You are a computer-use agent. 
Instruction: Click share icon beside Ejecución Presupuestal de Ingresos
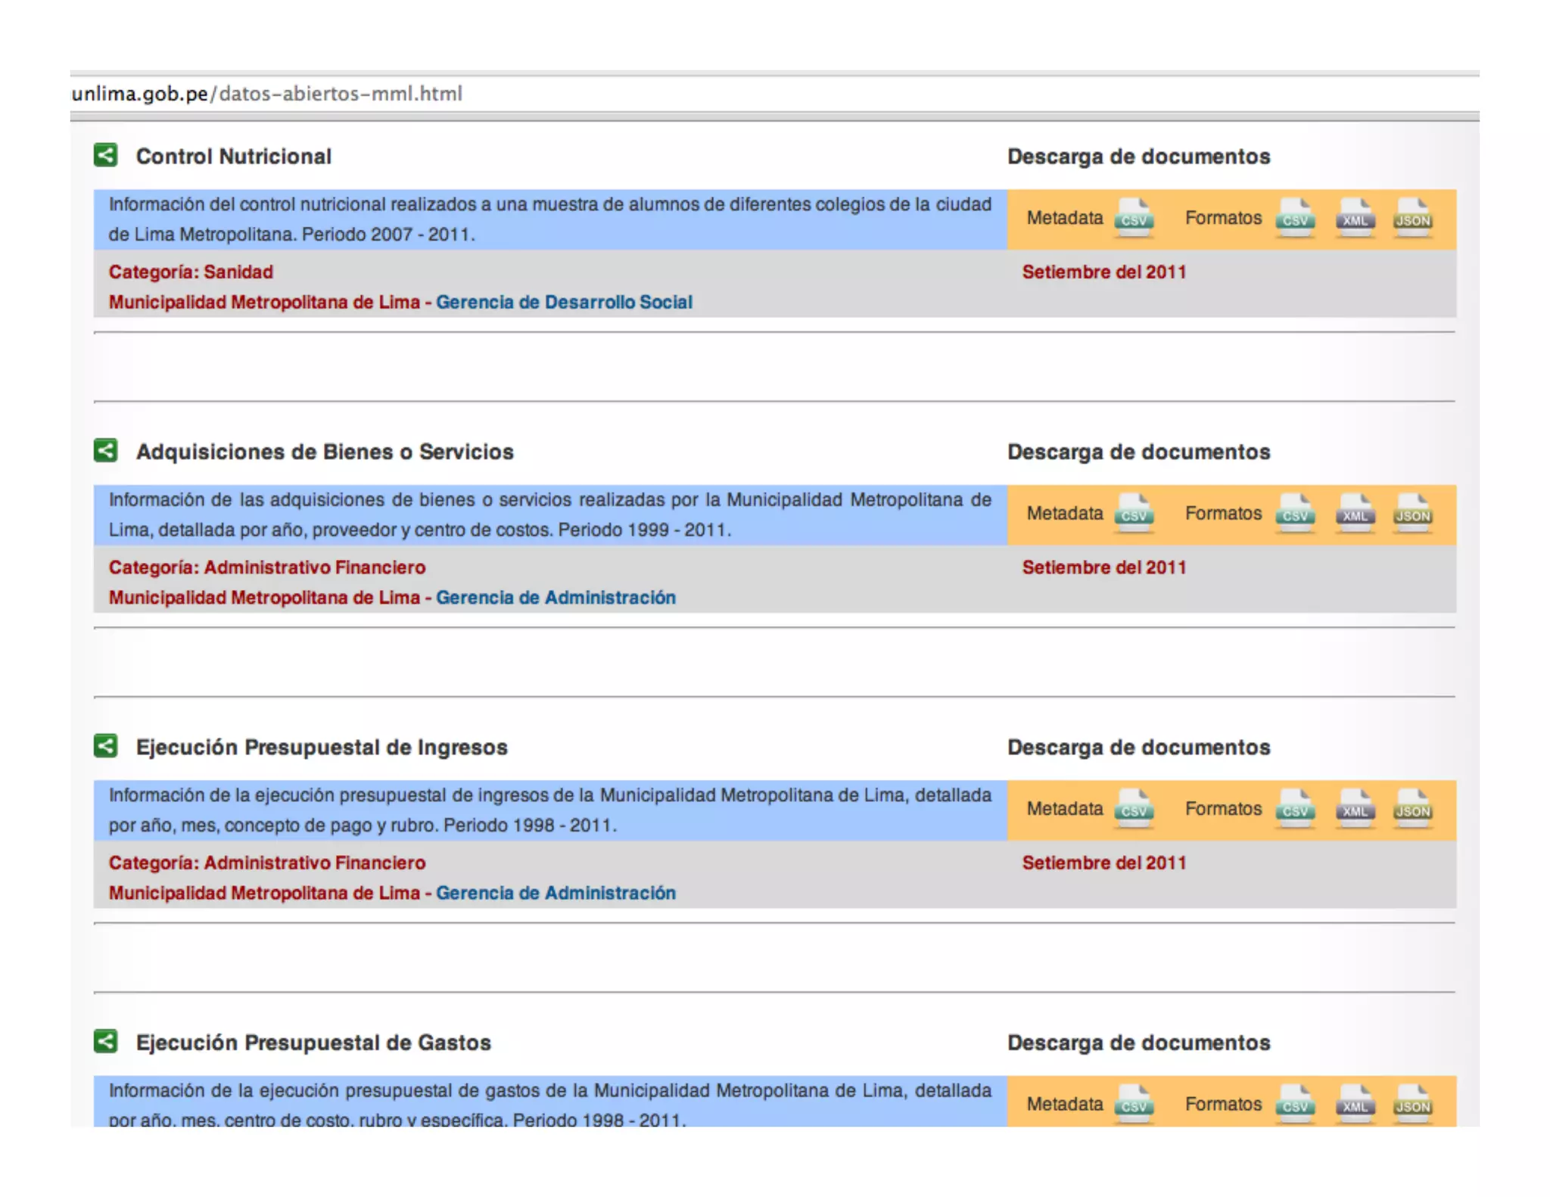coord(106,746)
